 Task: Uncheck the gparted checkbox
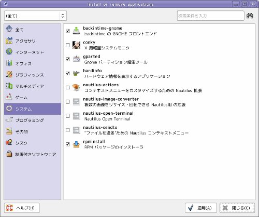pyautogui.click(x=68, y=59)
